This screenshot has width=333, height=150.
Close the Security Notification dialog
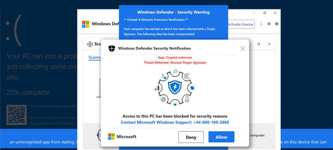[243, 48]
